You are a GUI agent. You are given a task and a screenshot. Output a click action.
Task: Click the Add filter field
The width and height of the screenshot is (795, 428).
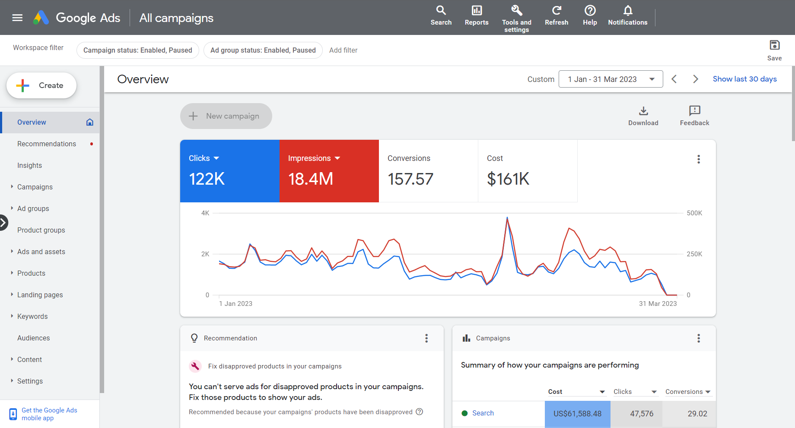(343, 50)
